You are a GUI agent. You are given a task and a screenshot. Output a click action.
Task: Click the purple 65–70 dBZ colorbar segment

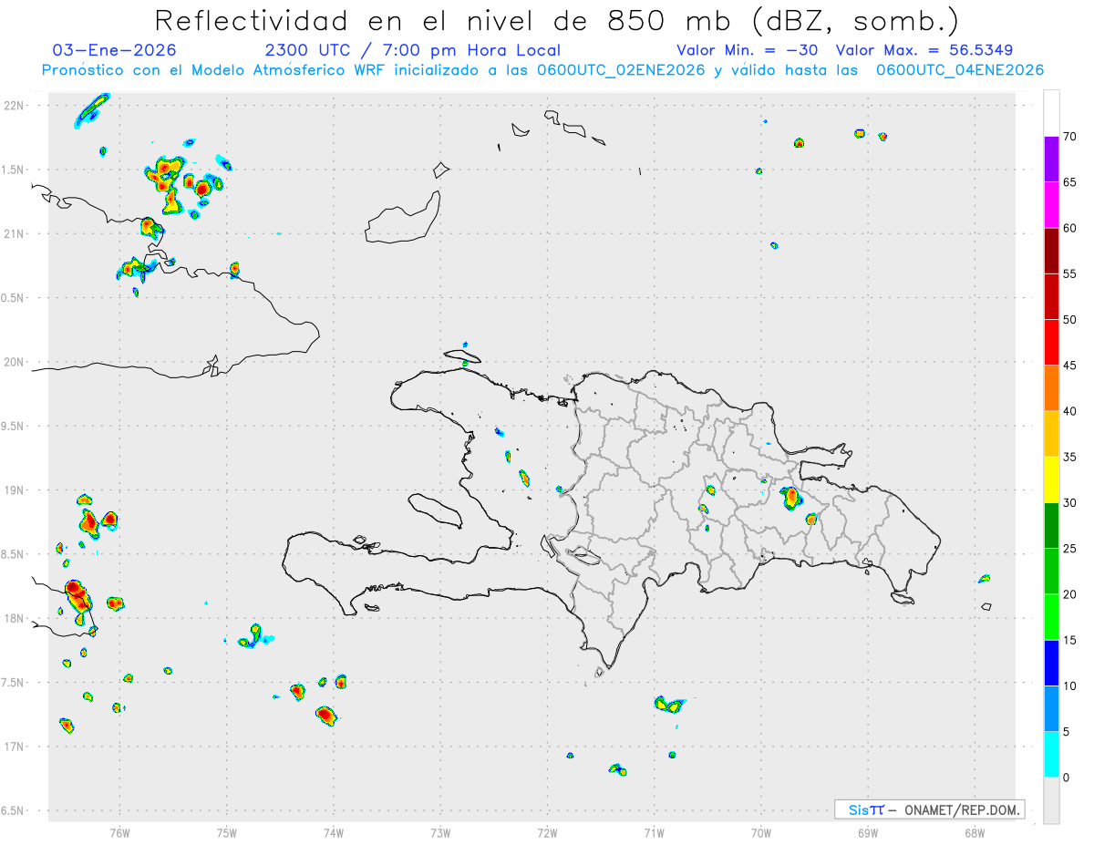click(1051, 159)
